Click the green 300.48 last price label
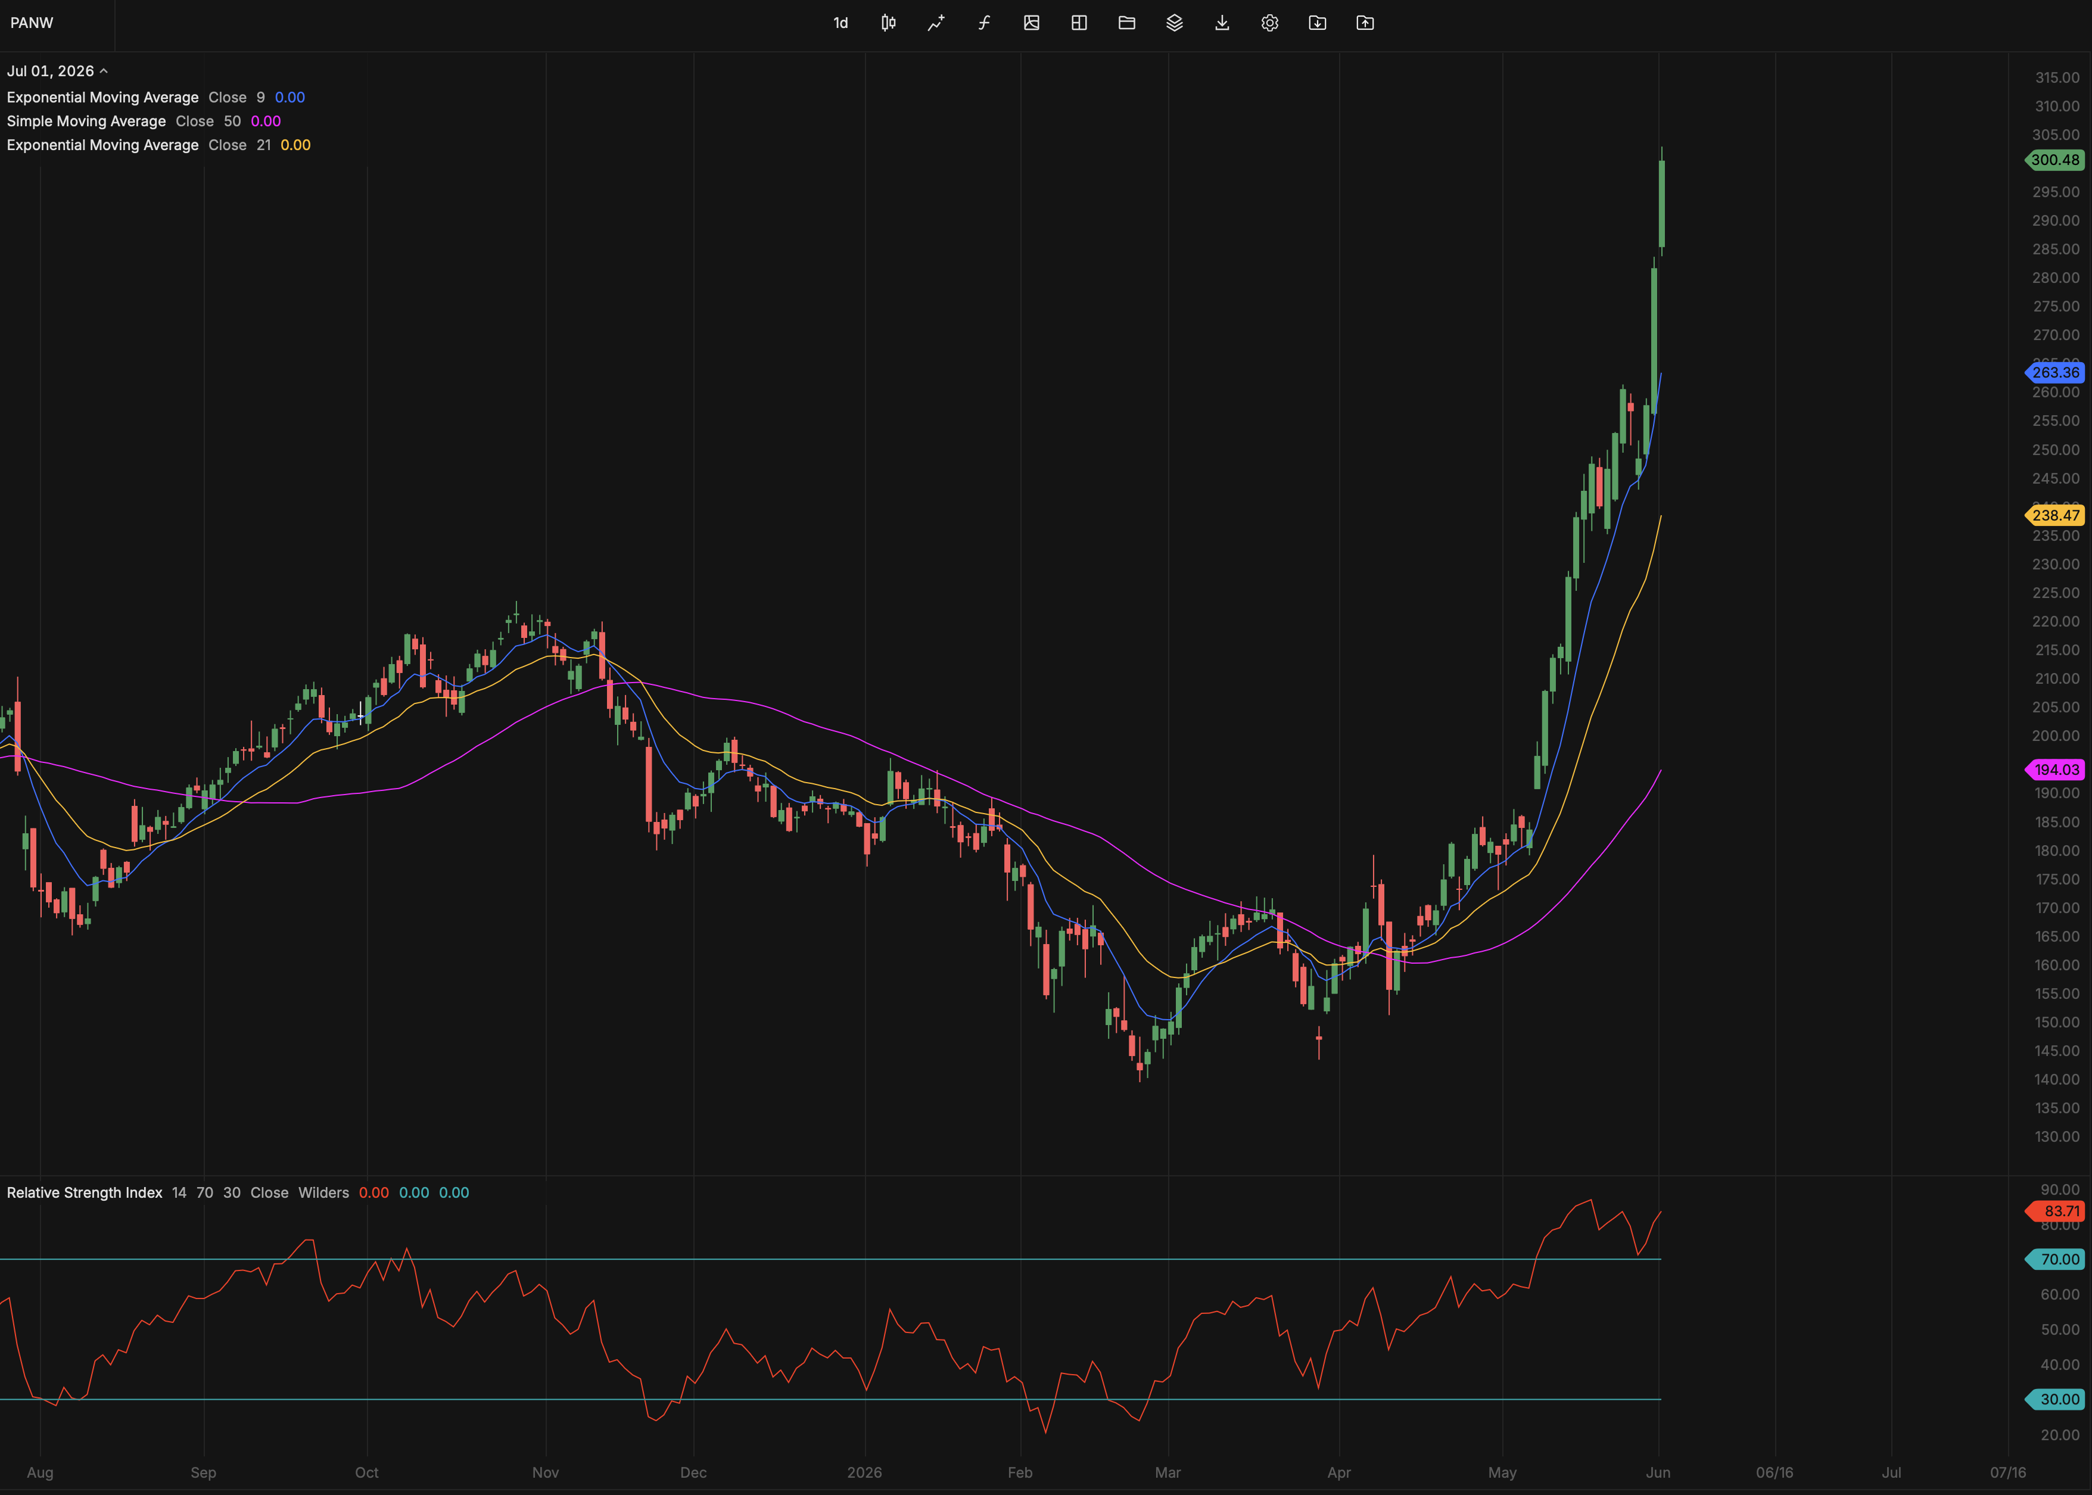This screenshot has width=2092, height=1495. (x=2055, y=159)
